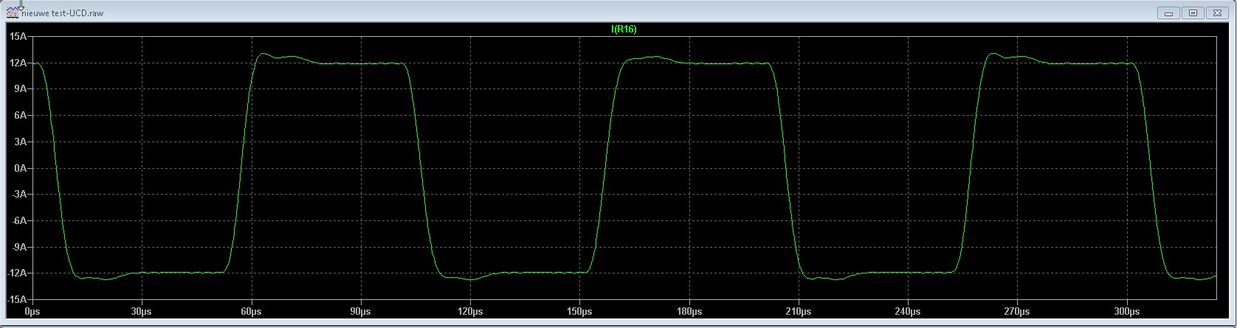This screenshot has height=328, width=1237.
Task: Click the 120µs time axis label
Action: pyautogui.click(x=470, y=312)
